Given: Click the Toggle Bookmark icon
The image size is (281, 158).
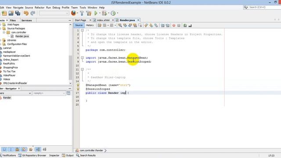Looking at the screenshot, I should [156, 25].
